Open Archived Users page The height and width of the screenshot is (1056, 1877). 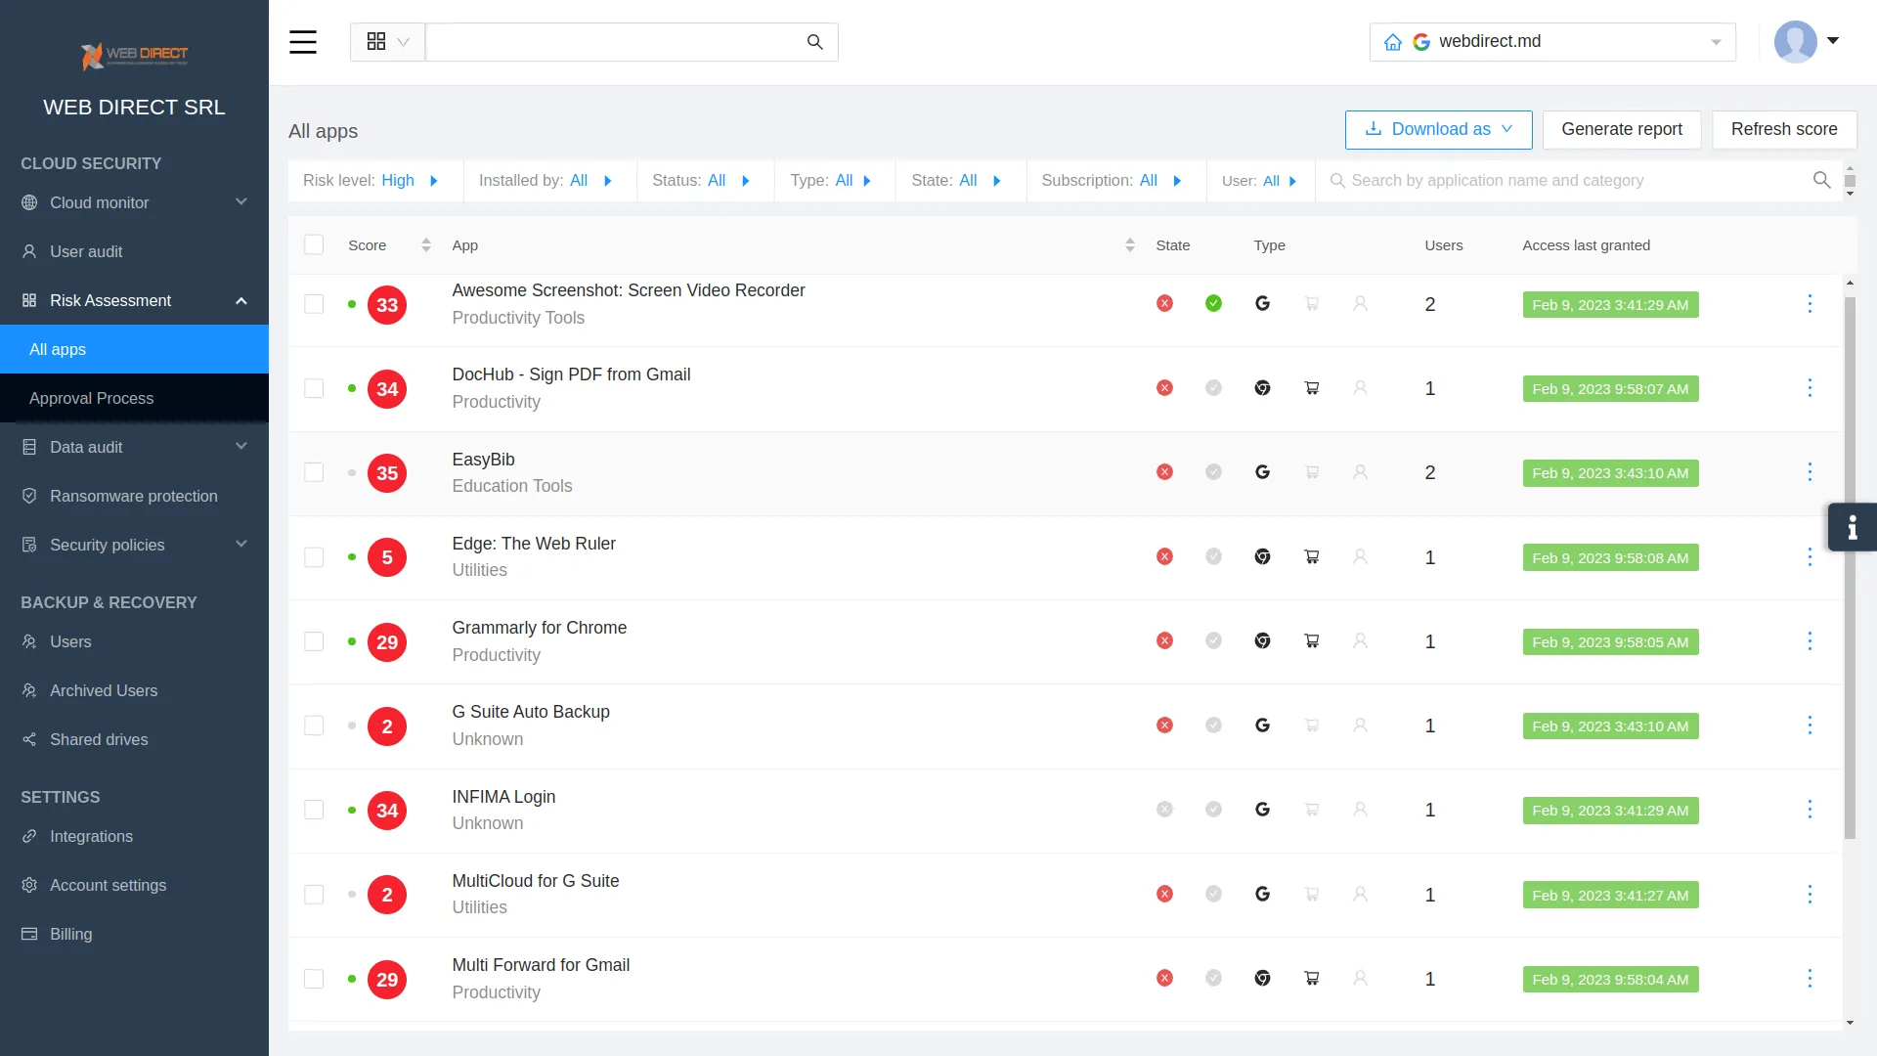point(134,690)
